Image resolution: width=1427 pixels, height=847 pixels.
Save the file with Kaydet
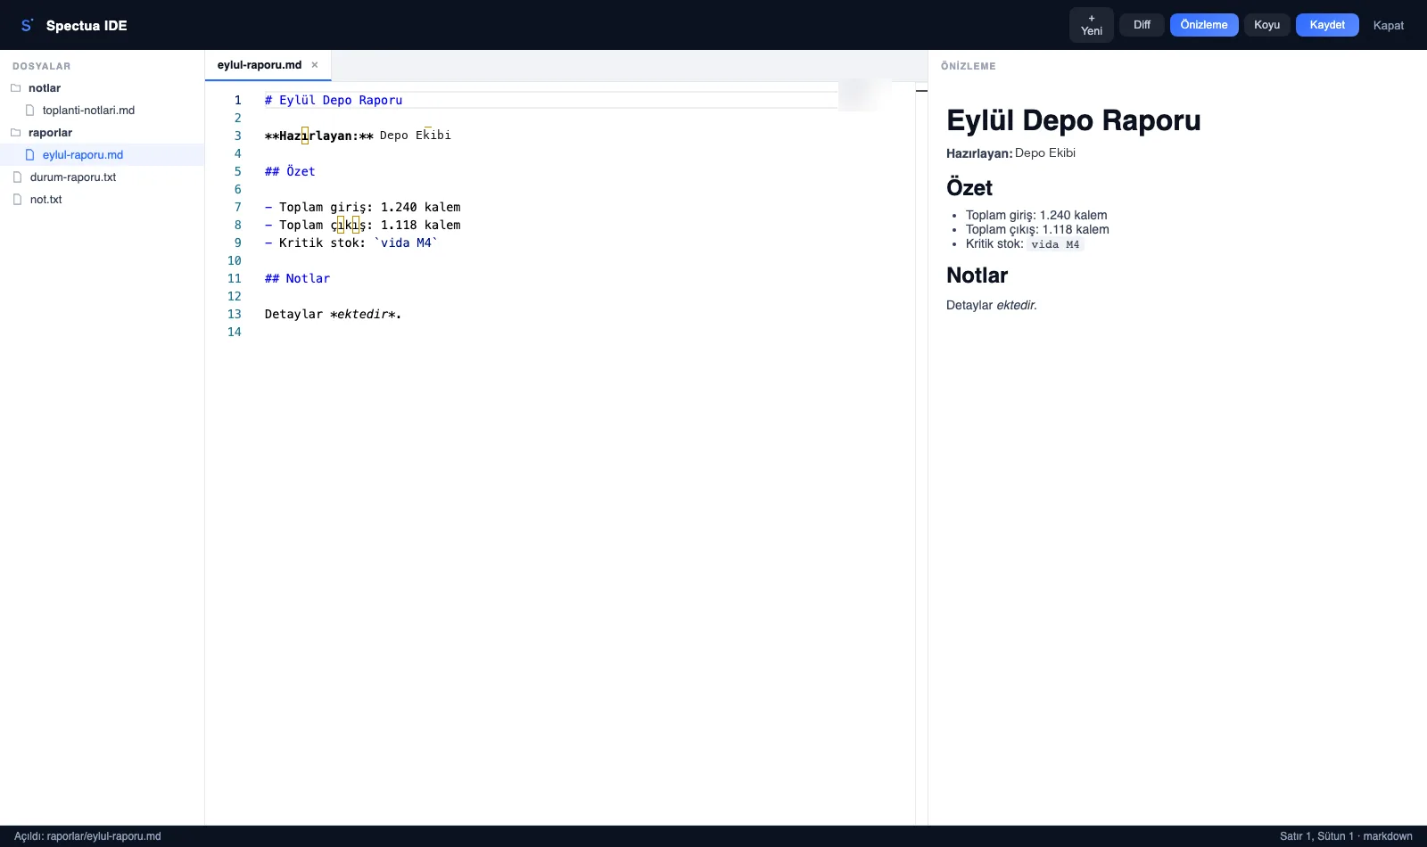tap(1327, 25)
